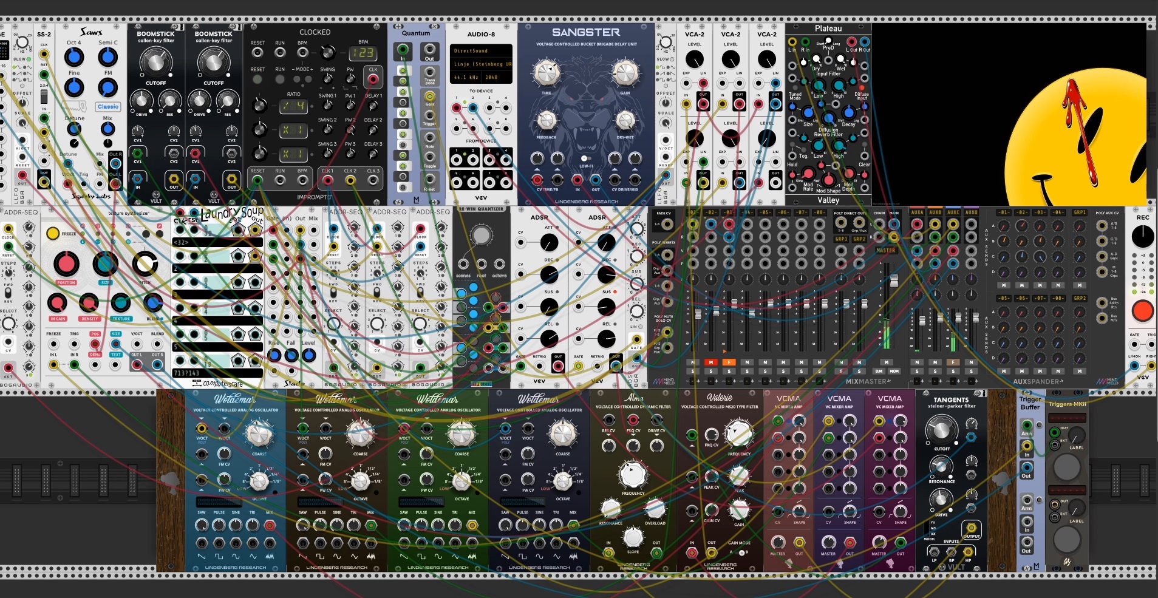Screen dimensions: 1158x598
Task: Click the Tangents OUTPUT jack
Action: (970, 528)
